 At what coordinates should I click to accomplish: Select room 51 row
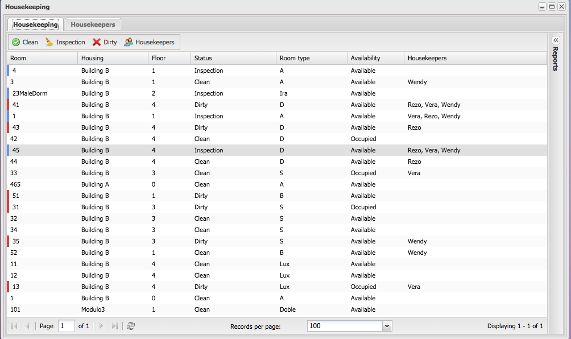pyautogui.click(x=277, y=196)
